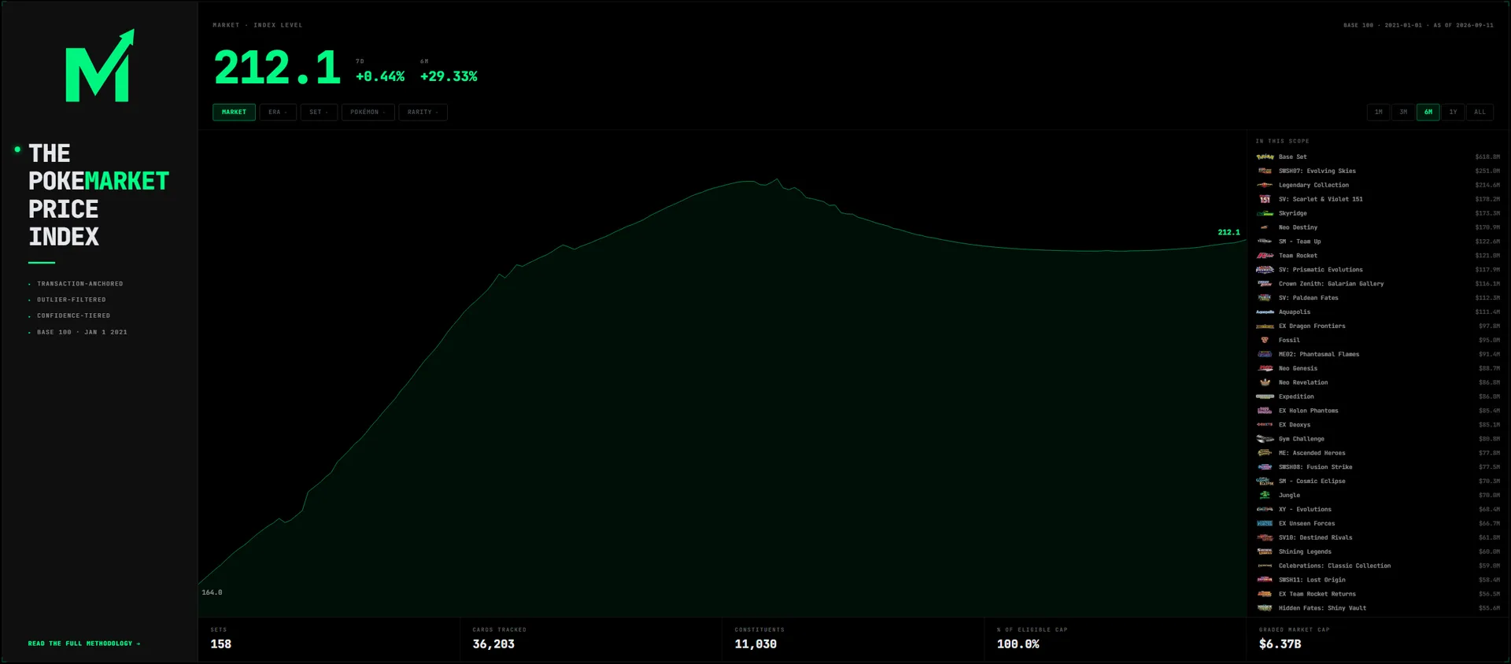This screenshot has height=664, width=1511.
Task: Click the Neo Destiny set logo
Action: [1265, 227]
